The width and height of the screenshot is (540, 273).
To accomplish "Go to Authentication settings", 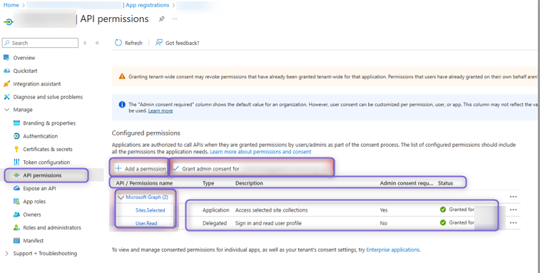I will pyautogui.click(x=40, y=136).
